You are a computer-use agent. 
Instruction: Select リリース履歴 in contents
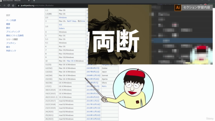12,39
